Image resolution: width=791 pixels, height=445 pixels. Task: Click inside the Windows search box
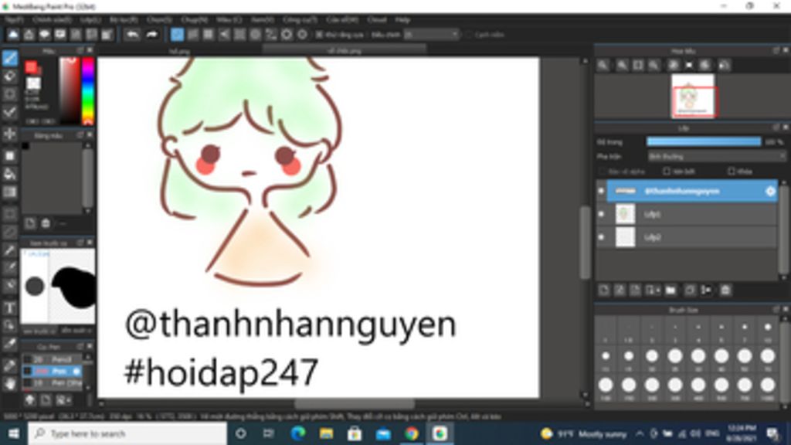point(116,434)
